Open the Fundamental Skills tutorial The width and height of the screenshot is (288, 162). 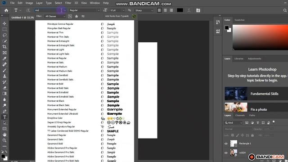pos(256,94)
